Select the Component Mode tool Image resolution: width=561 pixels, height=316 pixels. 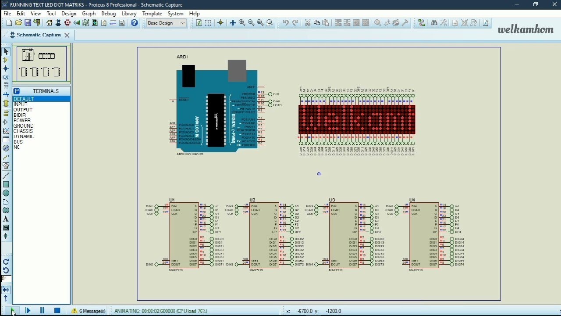pyautogui.click(x=6, y=60)
